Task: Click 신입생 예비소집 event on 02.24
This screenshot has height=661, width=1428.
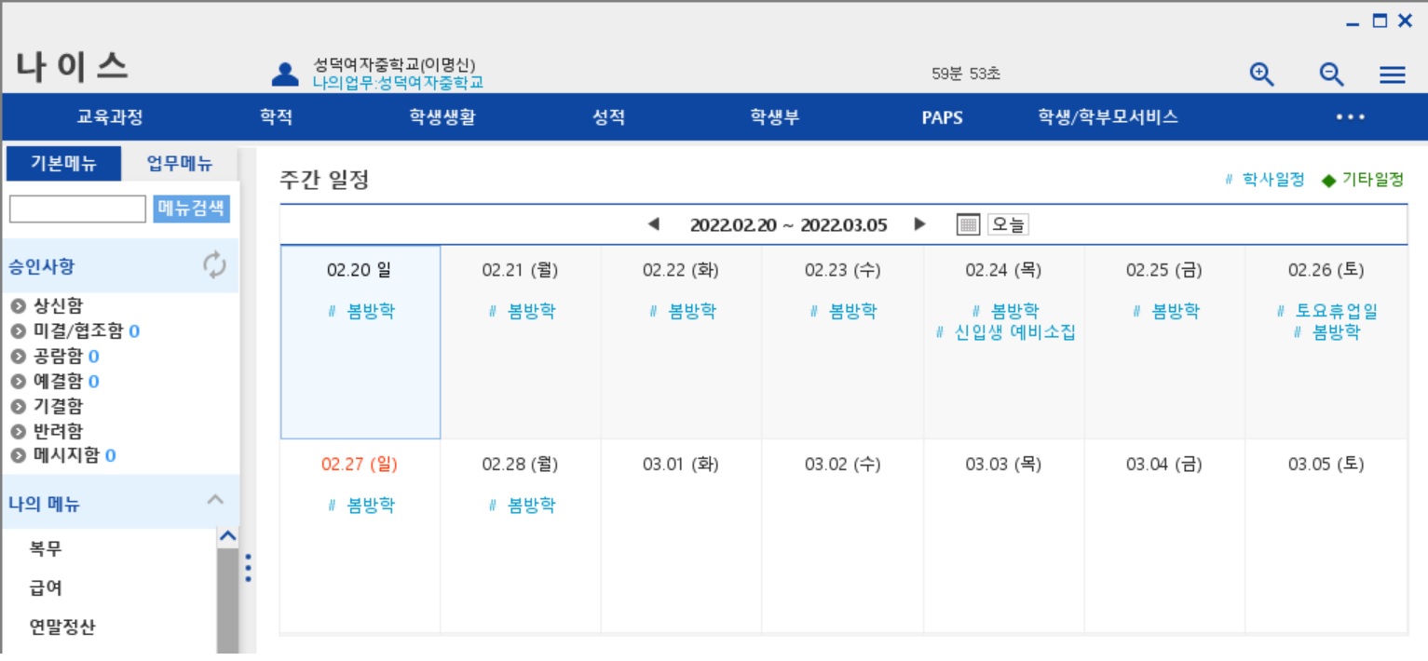Action: coord(1015,332)
